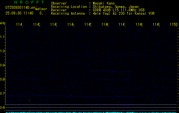The image size is (179, 113).
Task: Click the 1.1 frequency axis label
Action: [x=2, y=37]
